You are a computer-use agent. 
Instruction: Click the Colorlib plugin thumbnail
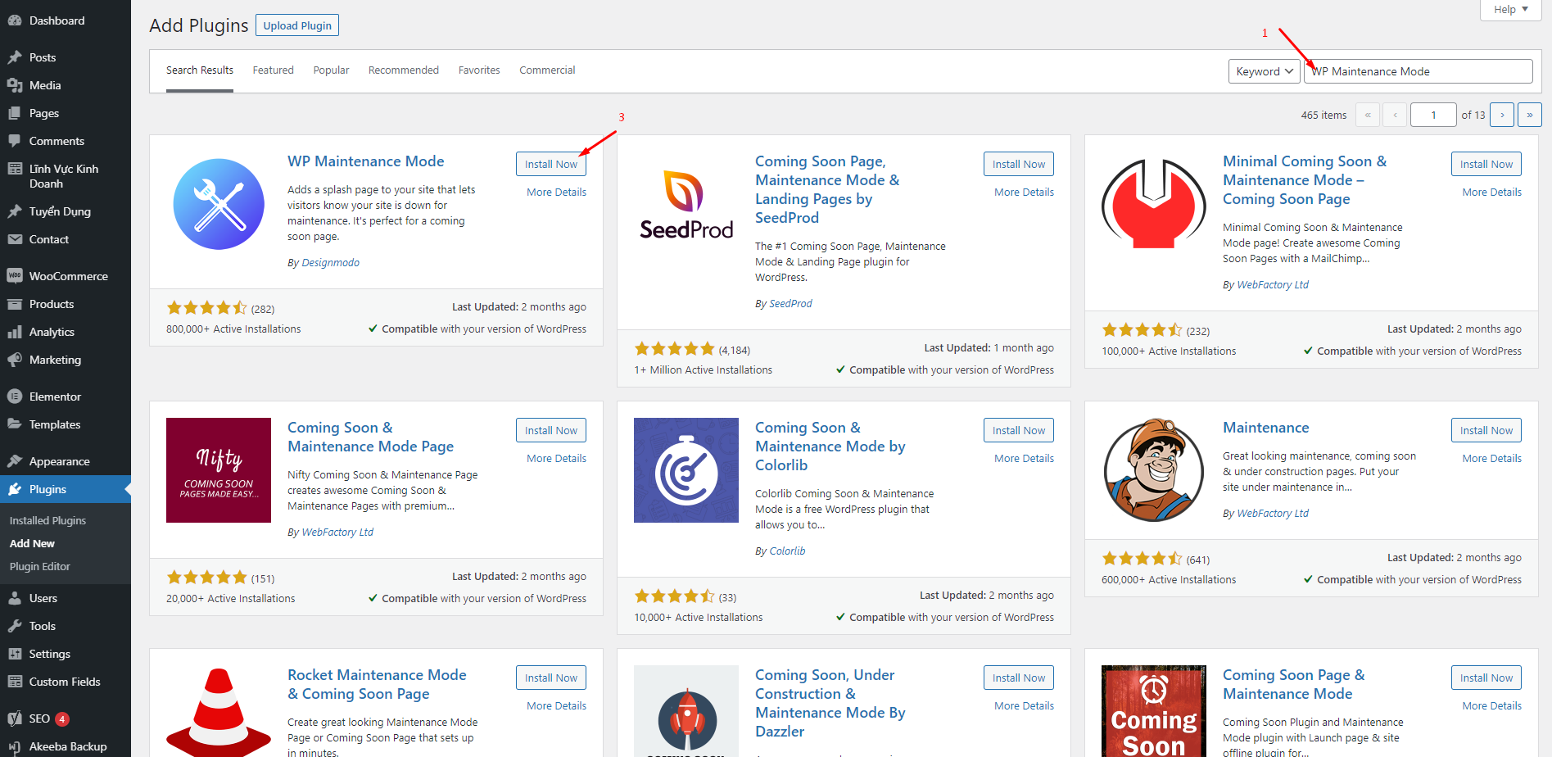pyautogui.click(x=686, y=470)
